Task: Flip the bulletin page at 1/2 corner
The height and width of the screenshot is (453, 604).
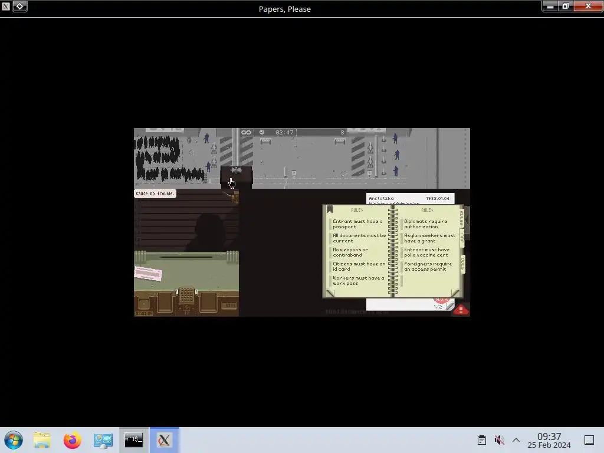Action: click(x=449, y=306)
